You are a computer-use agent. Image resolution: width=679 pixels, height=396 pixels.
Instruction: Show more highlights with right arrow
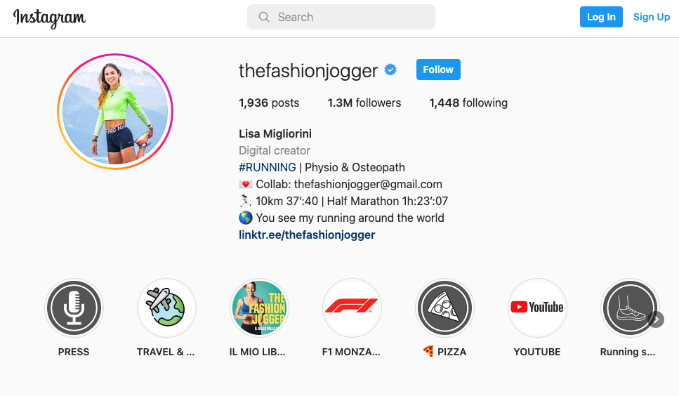tap(656, 320)
